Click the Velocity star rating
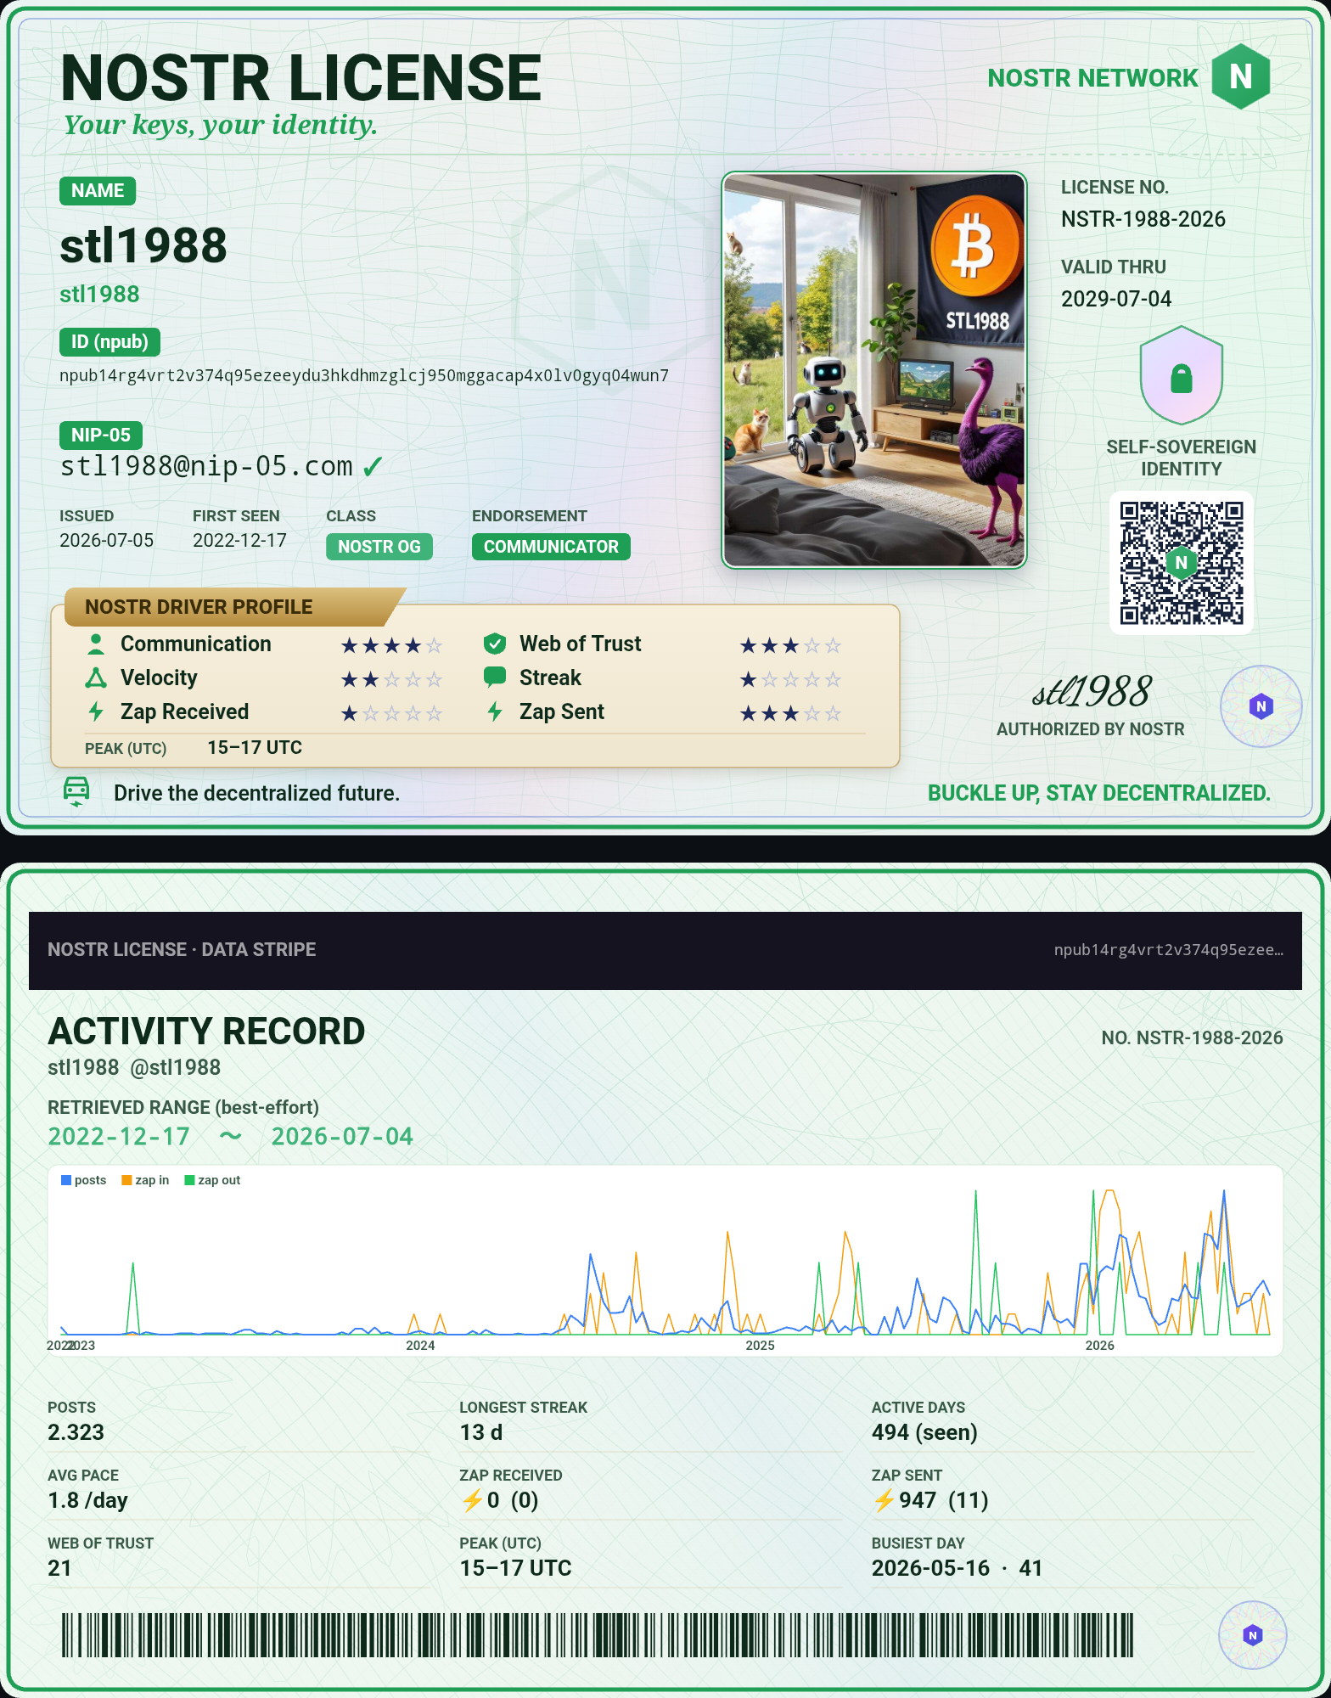This screenshot has height=1698, width=1331. (391, 679)
